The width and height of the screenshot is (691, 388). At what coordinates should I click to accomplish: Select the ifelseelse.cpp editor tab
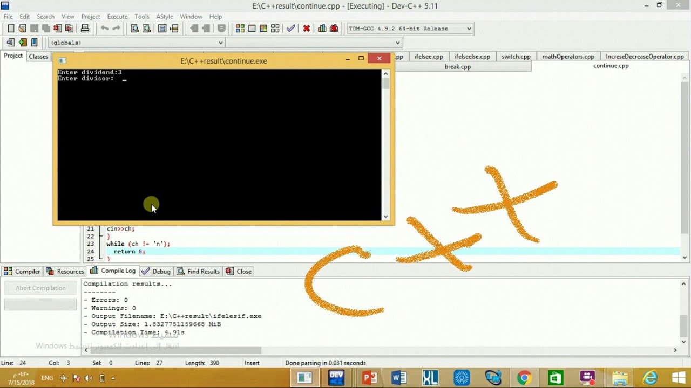pos(472,56)
